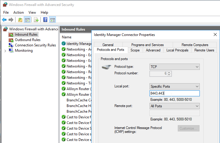Click the Inbound Rules tree icon
Screen dimensions: 220x143
(x=11, y=34)
